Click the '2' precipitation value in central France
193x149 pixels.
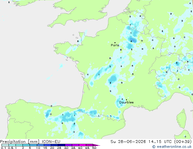[110, 67]
